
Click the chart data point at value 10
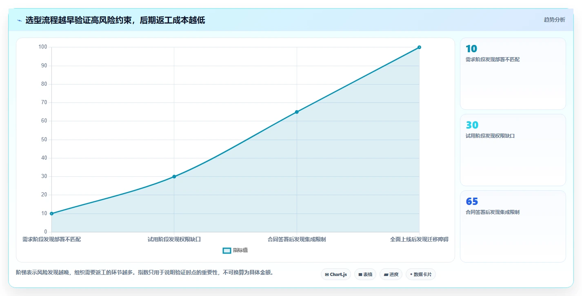[51, 214]
